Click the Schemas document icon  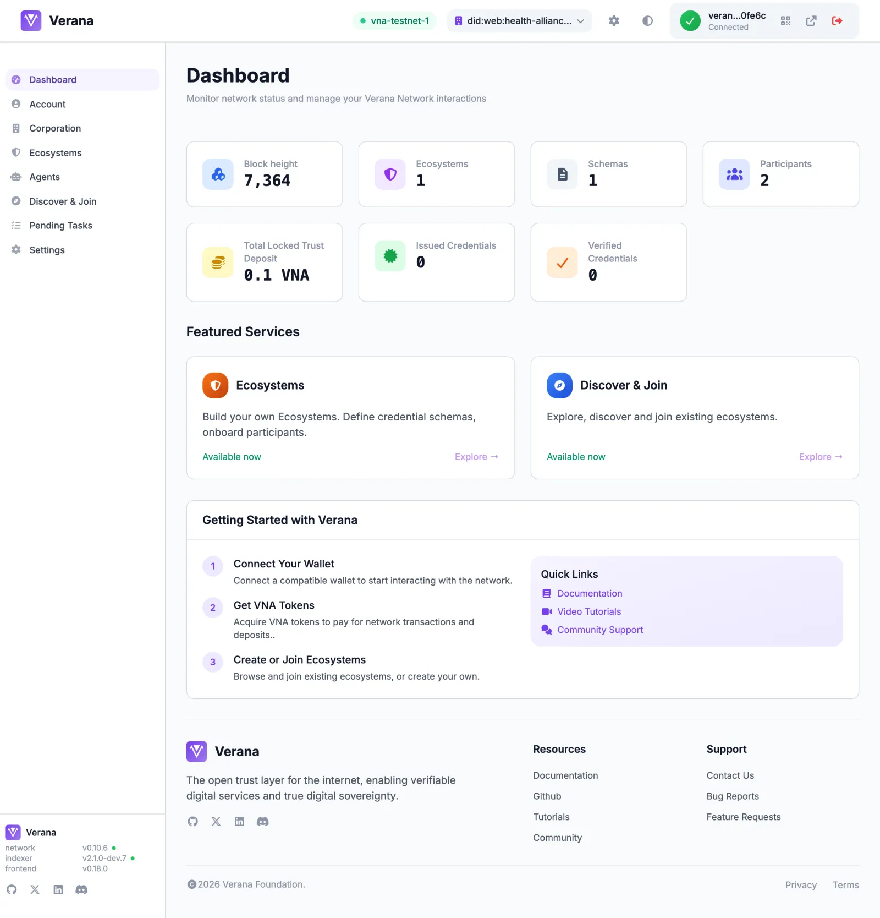click(x=562, y=174)
